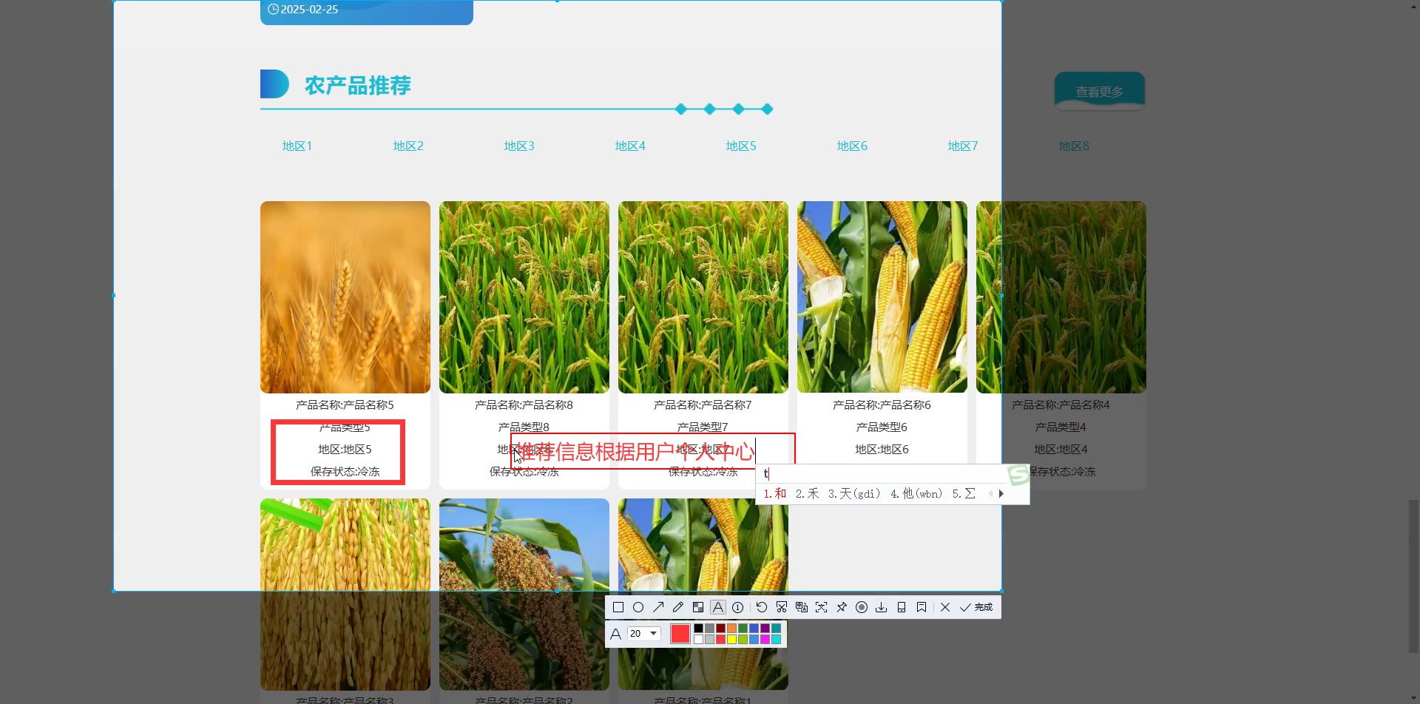This screenshot has width=1420, height=704.
Task: Pick the orange color swatch
Action: click(x=731, y=628)
